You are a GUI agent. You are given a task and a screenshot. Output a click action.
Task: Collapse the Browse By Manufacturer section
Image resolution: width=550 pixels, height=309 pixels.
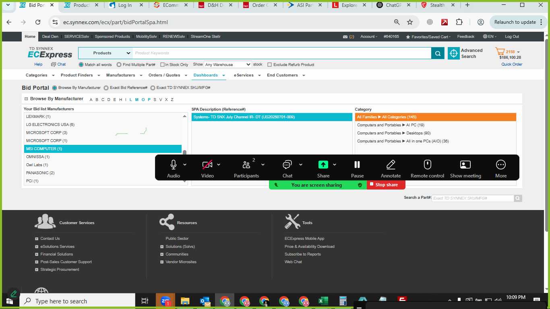click(26, 99)
